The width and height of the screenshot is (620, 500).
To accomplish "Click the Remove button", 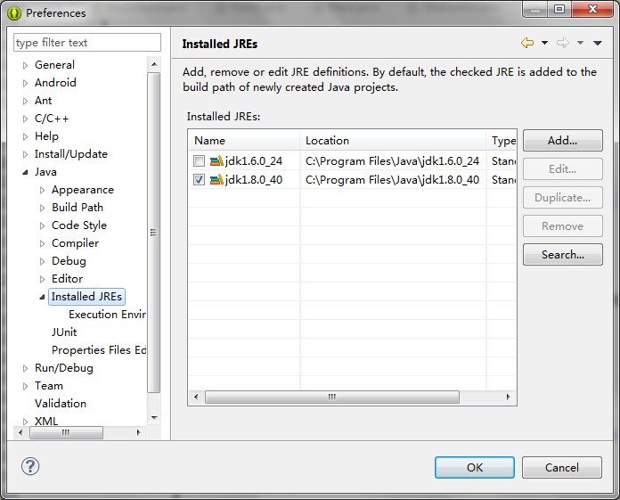I will point(563,225).
